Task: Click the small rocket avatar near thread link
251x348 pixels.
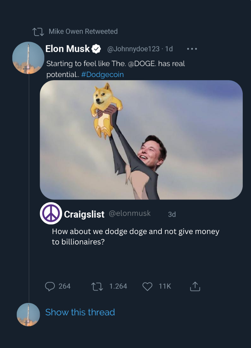Action: click(x=28, y=315)
